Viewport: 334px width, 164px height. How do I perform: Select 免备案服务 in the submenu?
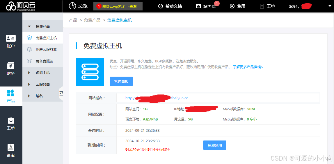click(x=42, y=61)
